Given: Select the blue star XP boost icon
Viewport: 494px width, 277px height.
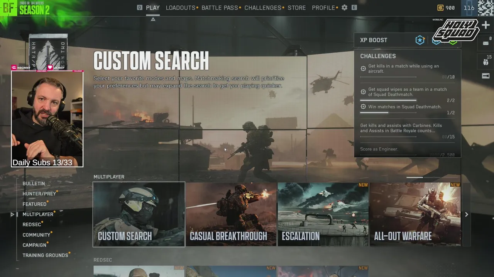Looking at the screenshot, I should tap(420, 40).
